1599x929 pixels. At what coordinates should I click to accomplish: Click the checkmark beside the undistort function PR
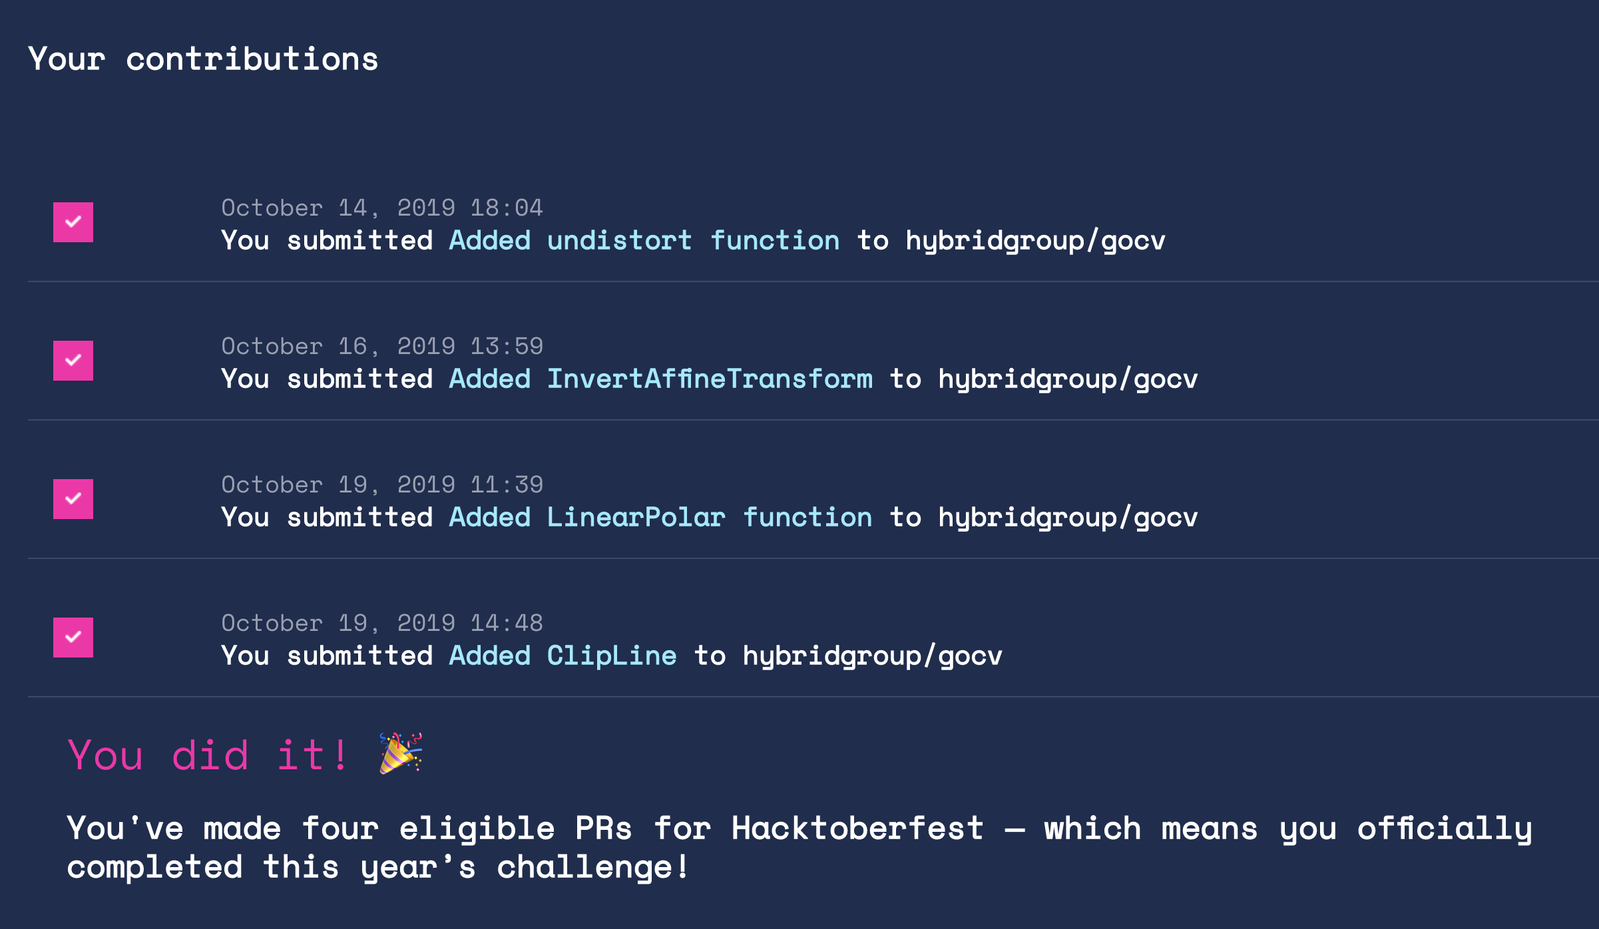(x=73, y=222)
